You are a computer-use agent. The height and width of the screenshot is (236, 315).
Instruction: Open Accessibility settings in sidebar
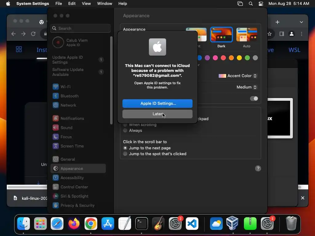coord(78,178)
